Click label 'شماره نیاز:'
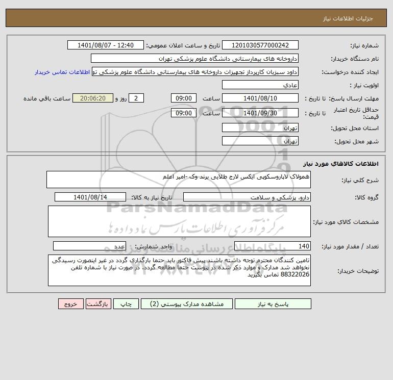This screenshot has width=393, height=380. [x=364, y=45]
